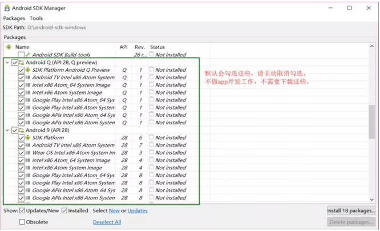The image size is (380, 231).
Task: Click the Android icon in the Name column header
Action: click(9, 47)
